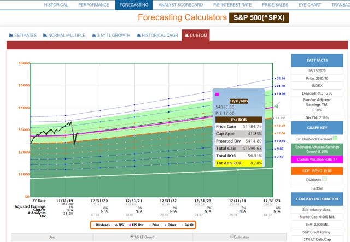
Task: Click the chart icon beside Estimates
Action: click(x=11, y=35)
